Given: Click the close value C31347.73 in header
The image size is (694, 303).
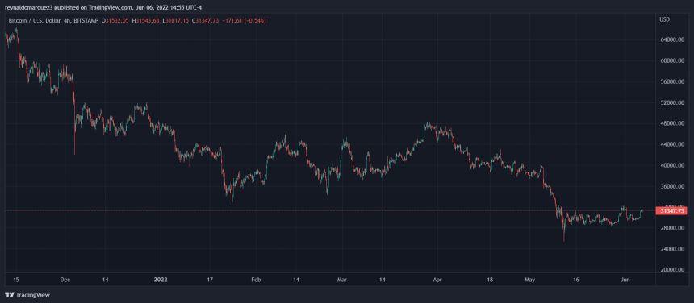Looking at the screenshot, I should pos(205,21).
